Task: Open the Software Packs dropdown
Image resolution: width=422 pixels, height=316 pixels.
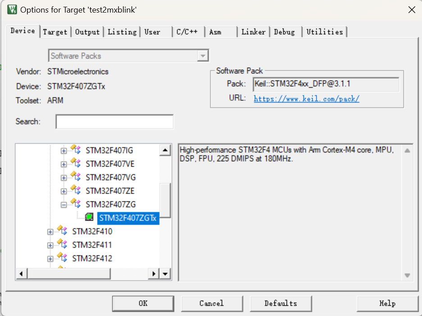Action: pos(203,56)
